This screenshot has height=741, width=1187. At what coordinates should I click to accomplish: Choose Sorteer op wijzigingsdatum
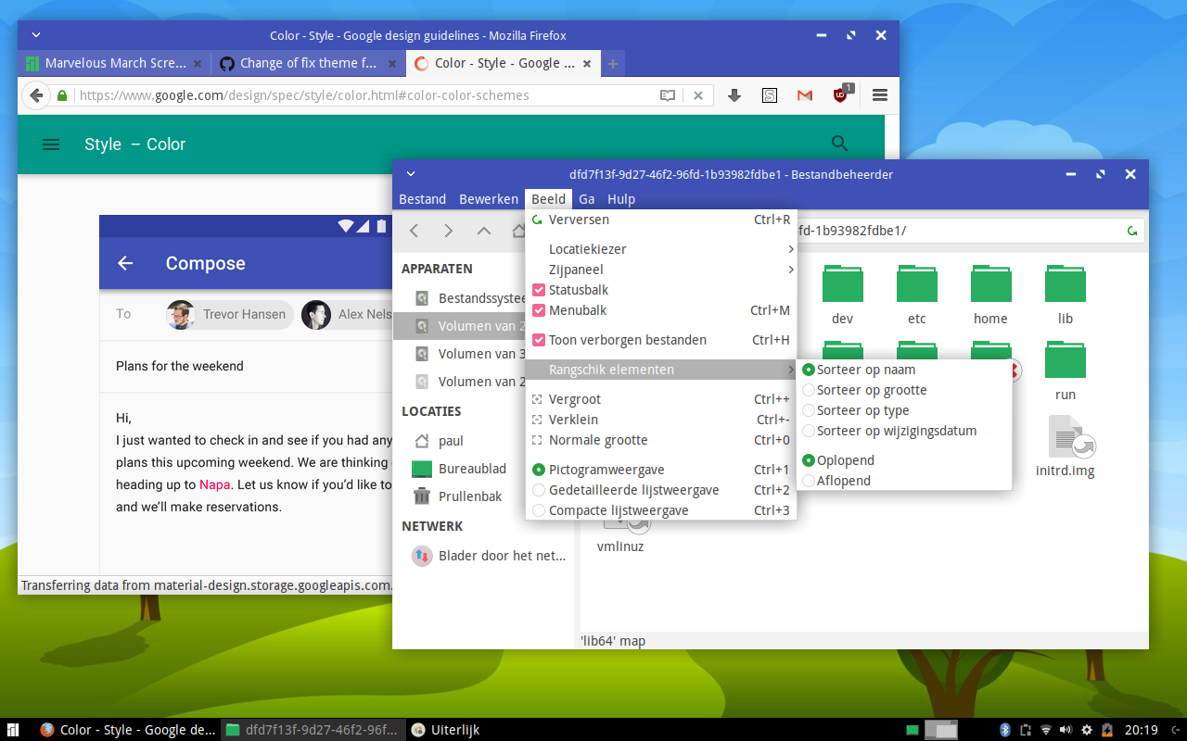point(904,431)
